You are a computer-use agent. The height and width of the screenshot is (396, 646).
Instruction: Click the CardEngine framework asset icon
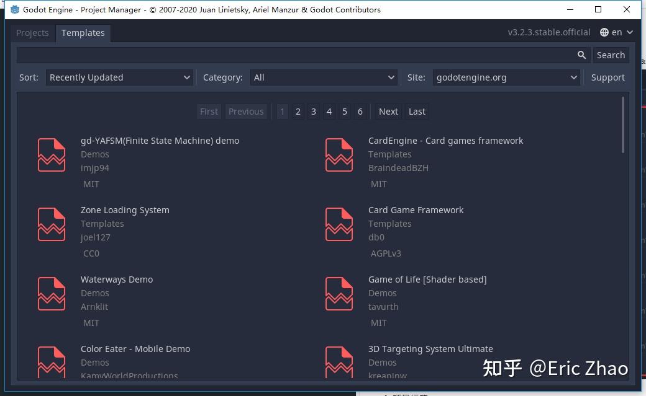click(339, 154)
